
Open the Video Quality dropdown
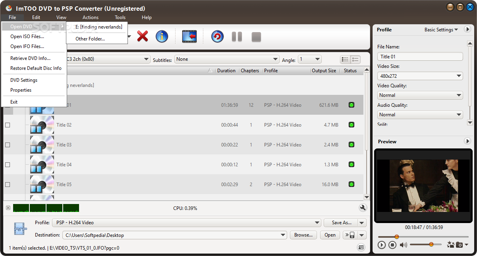click(420, 95)
